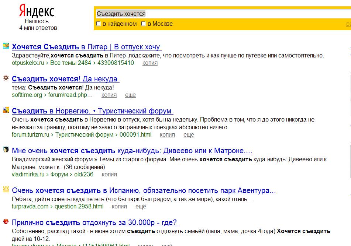Click the turpravda.com domain link

30,207
